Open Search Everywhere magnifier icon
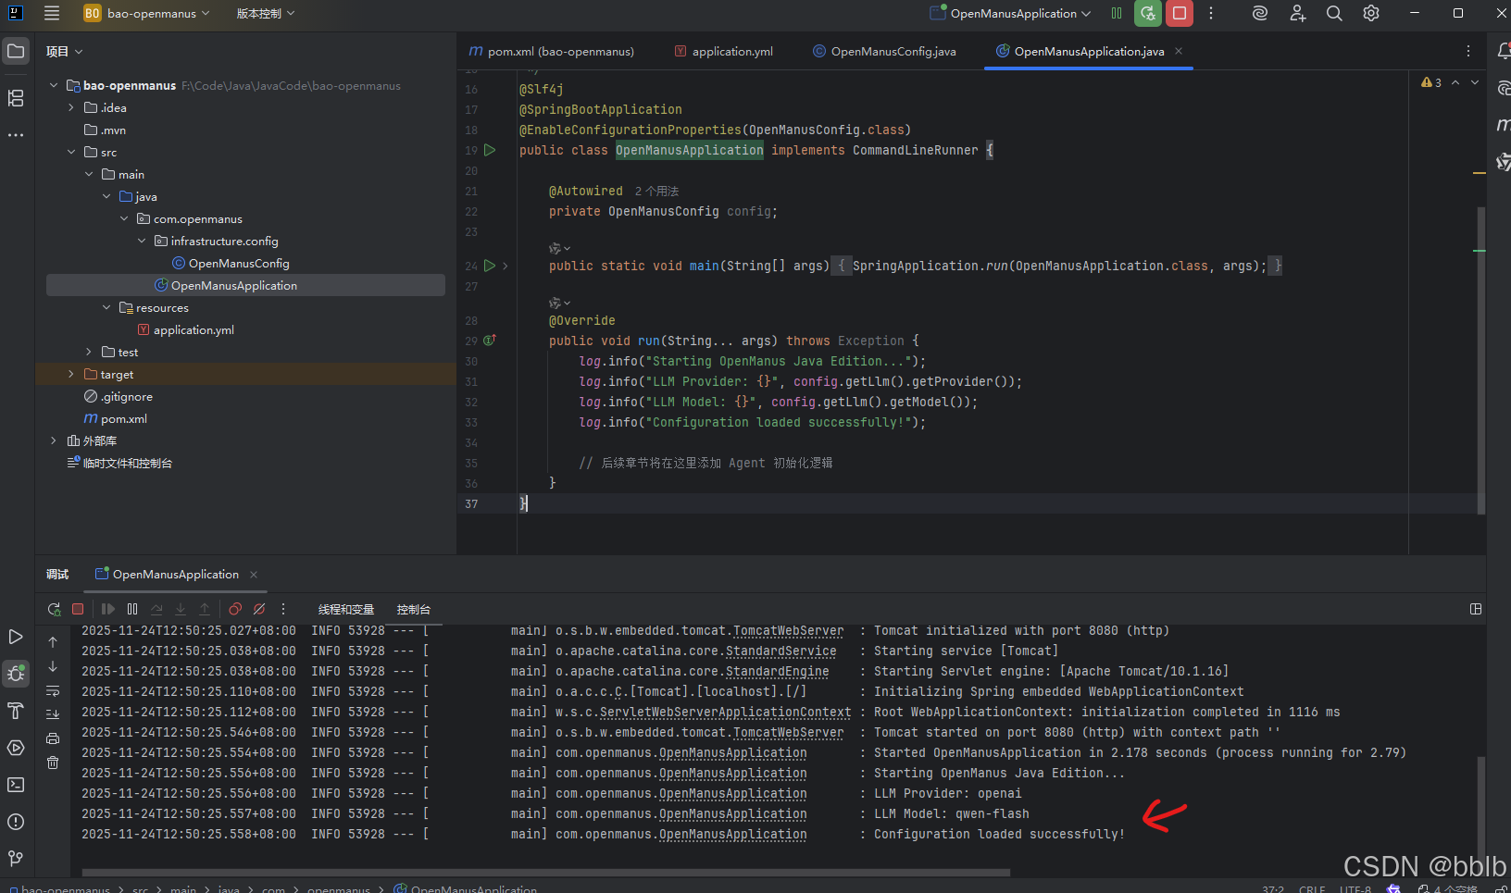The height and width of the screenshot is (893, 1511). [x=1334, y=13]
